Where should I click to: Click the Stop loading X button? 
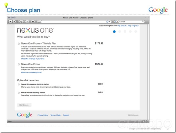tap(27, 22)
